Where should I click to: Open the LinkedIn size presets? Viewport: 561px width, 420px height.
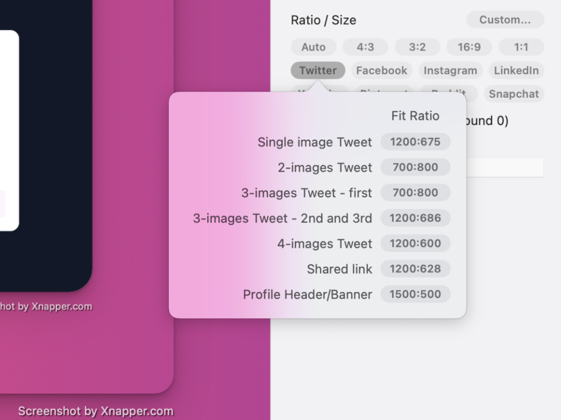516,70
